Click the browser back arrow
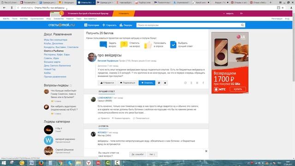 point(4,8)
